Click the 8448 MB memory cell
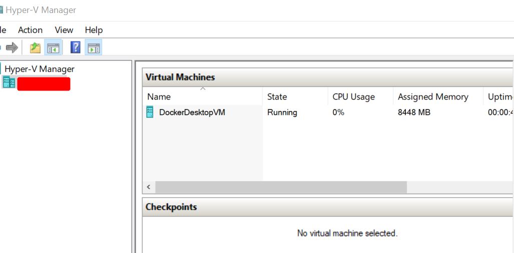514x253 pixels. coord(414,112)
